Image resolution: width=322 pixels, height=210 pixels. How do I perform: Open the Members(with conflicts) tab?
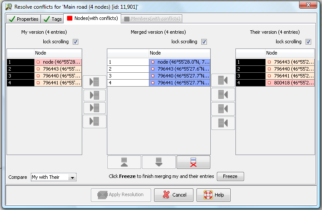coord(151,19)
